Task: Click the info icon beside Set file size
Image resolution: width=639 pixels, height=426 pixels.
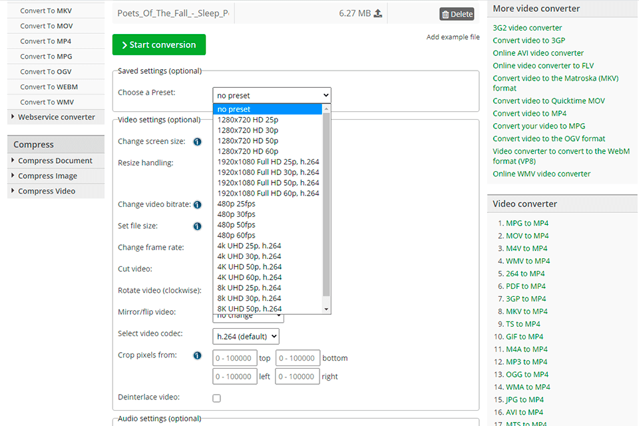Action: coord(197,226)
